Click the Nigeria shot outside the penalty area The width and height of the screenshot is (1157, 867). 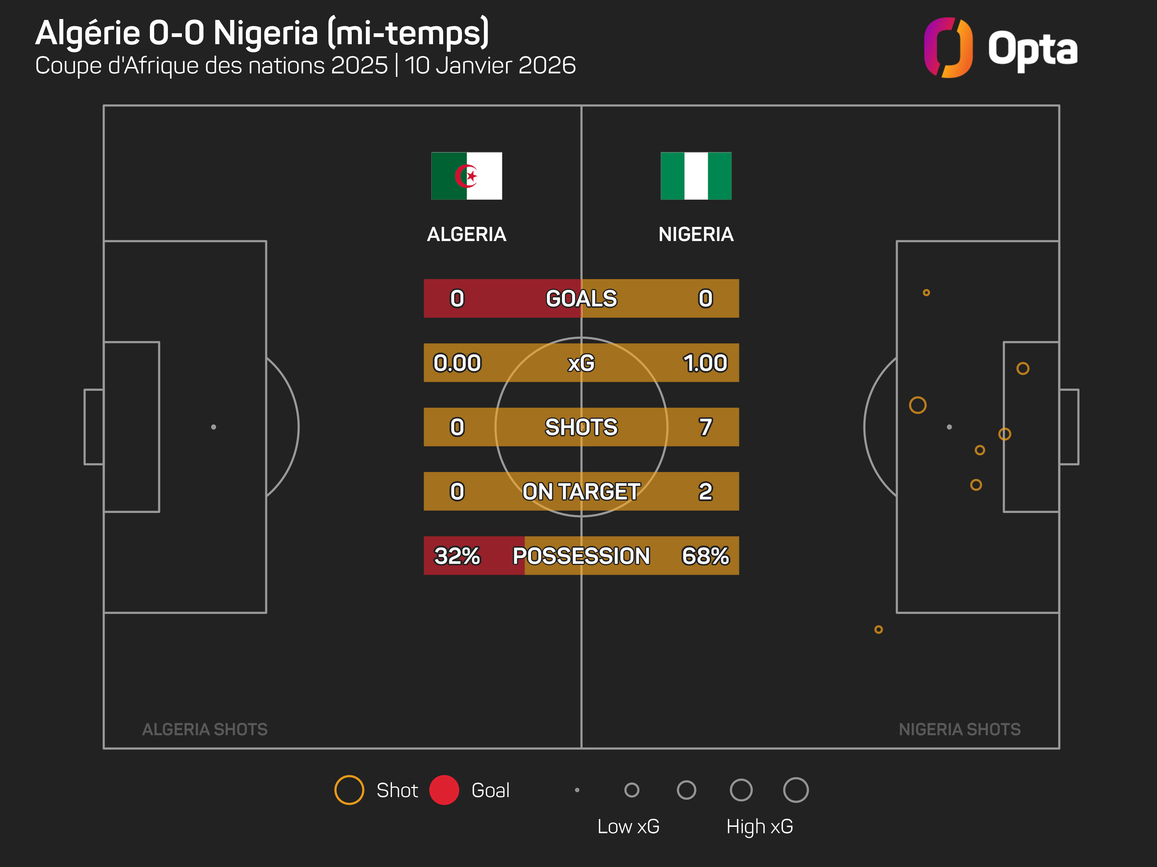(x=878, y=630)
